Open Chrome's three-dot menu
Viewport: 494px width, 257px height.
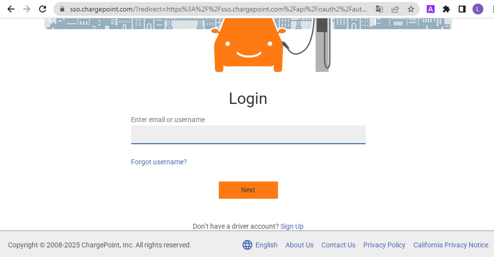point(492,9)
